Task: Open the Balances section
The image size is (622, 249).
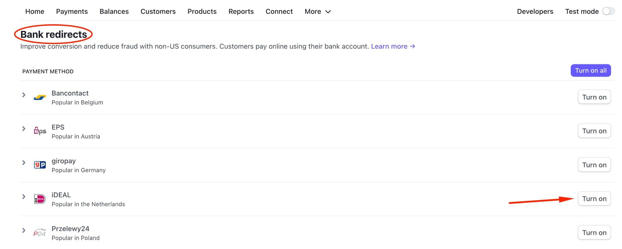Action: 114,11
